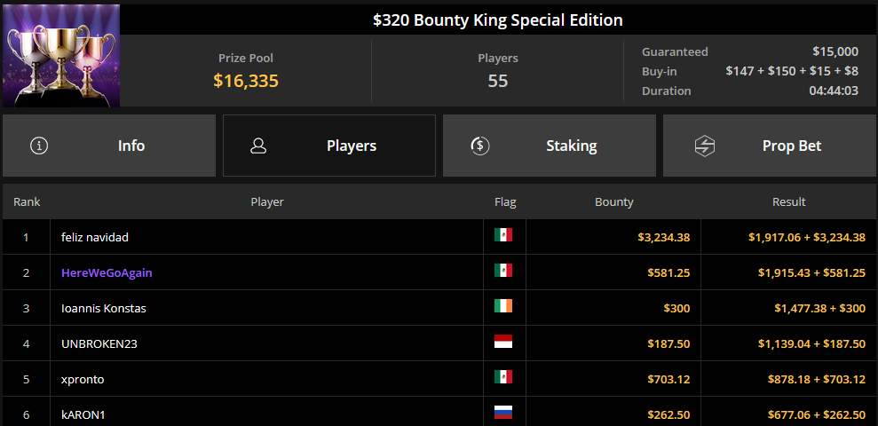
Task: Click the trophy cups tournament image
Action: (61, 55)
